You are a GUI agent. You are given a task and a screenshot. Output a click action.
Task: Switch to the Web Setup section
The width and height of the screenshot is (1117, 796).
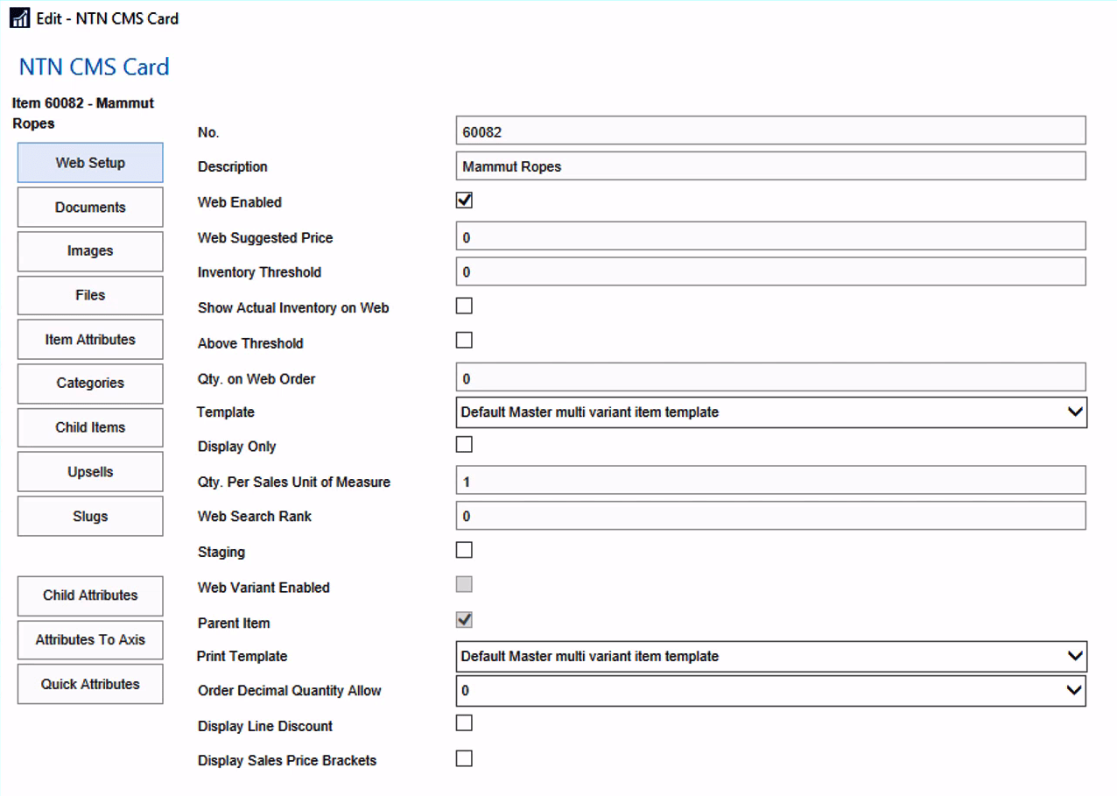(x=89, y=162)
